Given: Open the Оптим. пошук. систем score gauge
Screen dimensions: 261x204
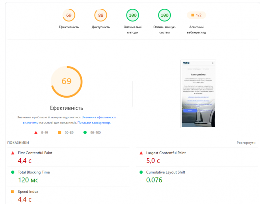Looking at the screenshot, I should (164, 15).
